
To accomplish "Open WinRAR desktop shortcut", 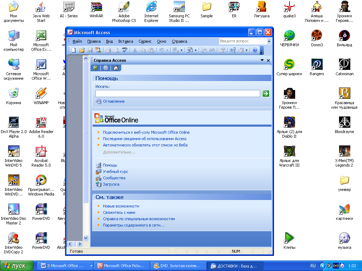I will coord(96,9).
